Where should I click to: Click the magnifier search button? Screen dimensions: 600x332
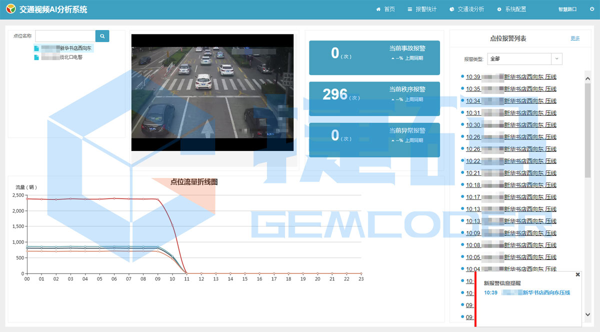(x=102, y=36)
